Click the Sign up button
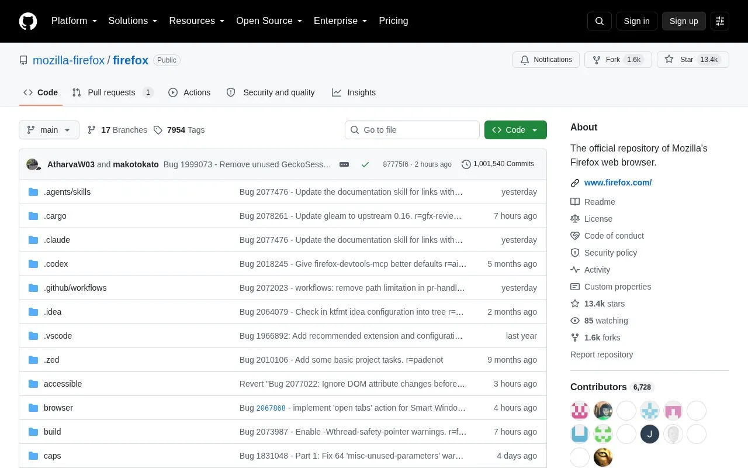The height and width of the screenshot is (468, 748). pos(684,21)
